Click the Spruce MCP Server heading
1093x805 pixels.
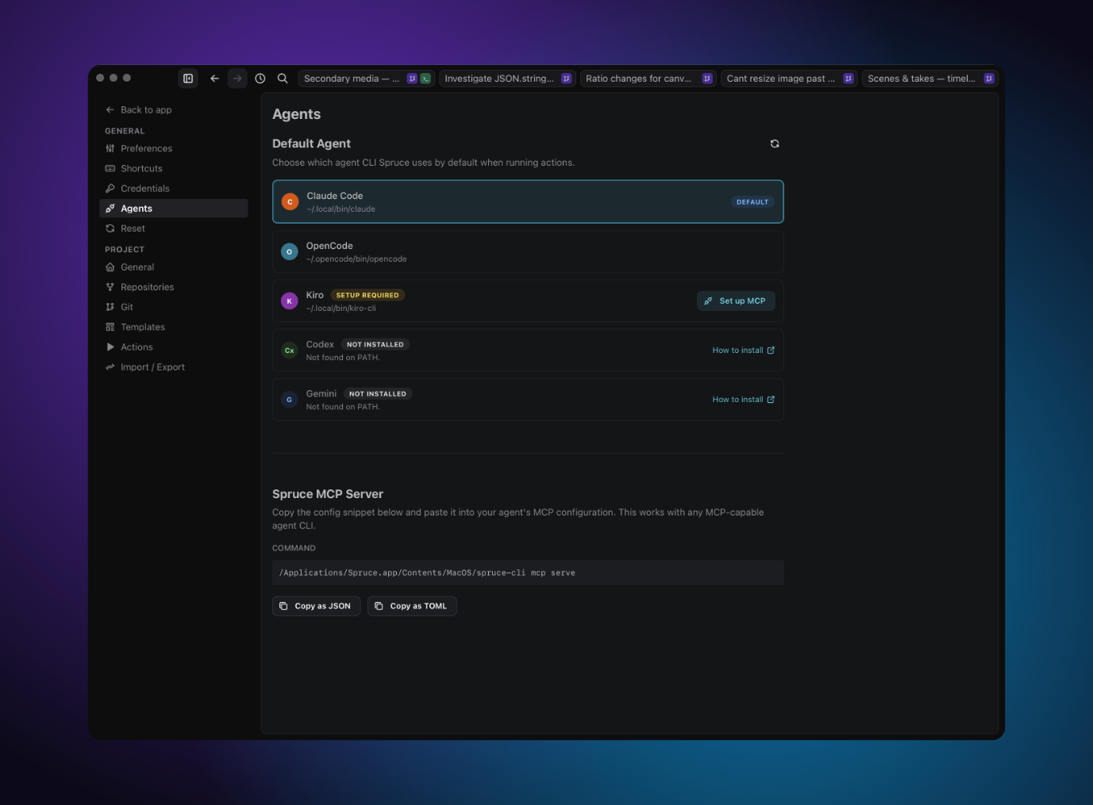point(328,494)
